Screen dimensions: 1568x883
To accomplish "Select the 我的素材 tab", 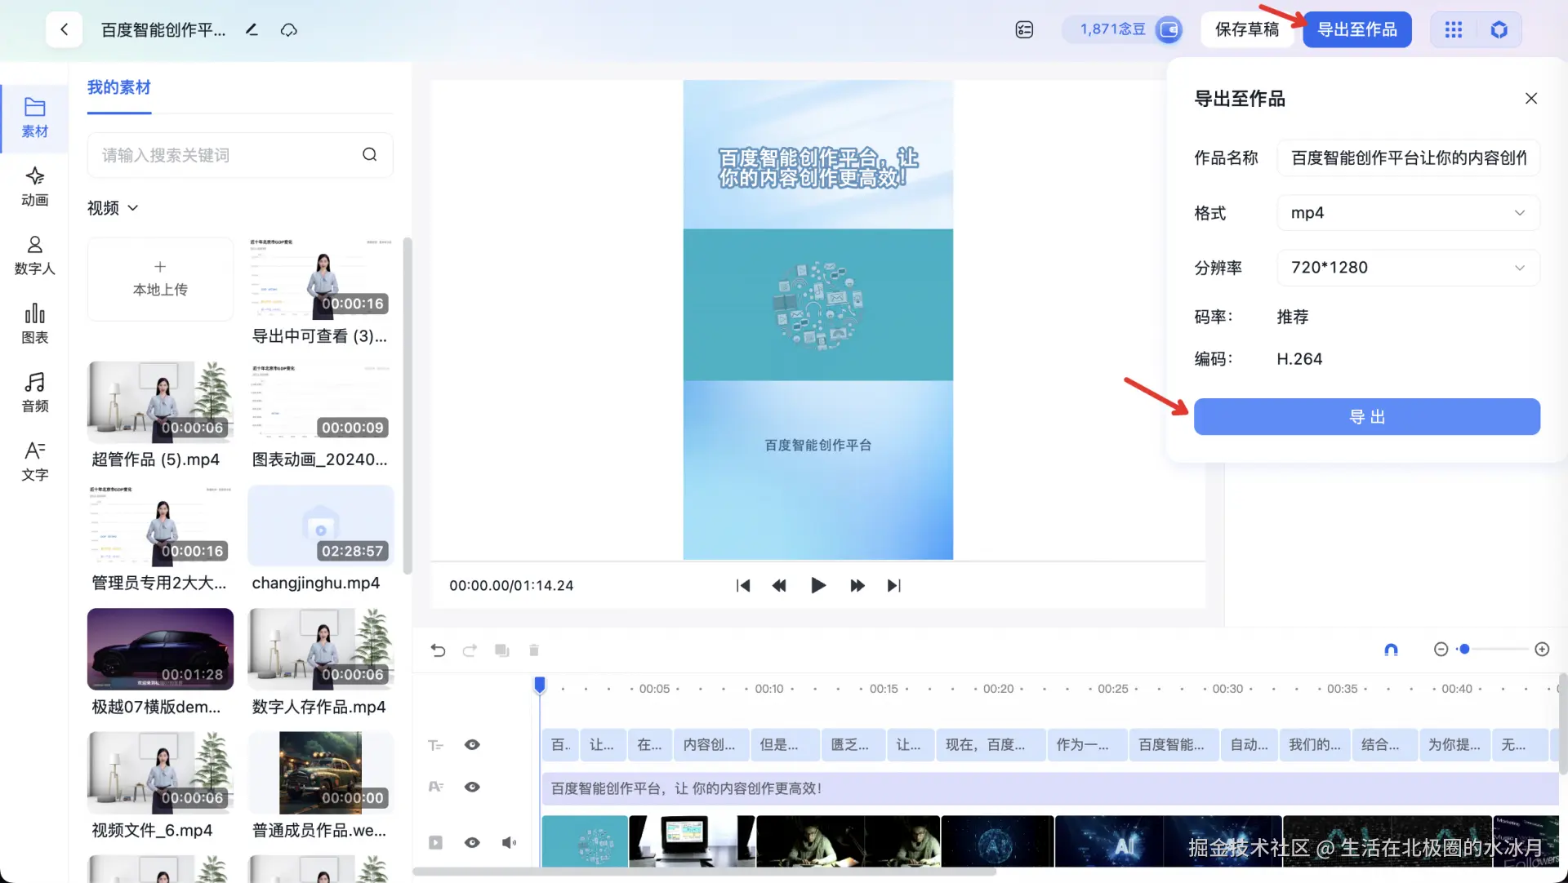I will tap(118, 87).
